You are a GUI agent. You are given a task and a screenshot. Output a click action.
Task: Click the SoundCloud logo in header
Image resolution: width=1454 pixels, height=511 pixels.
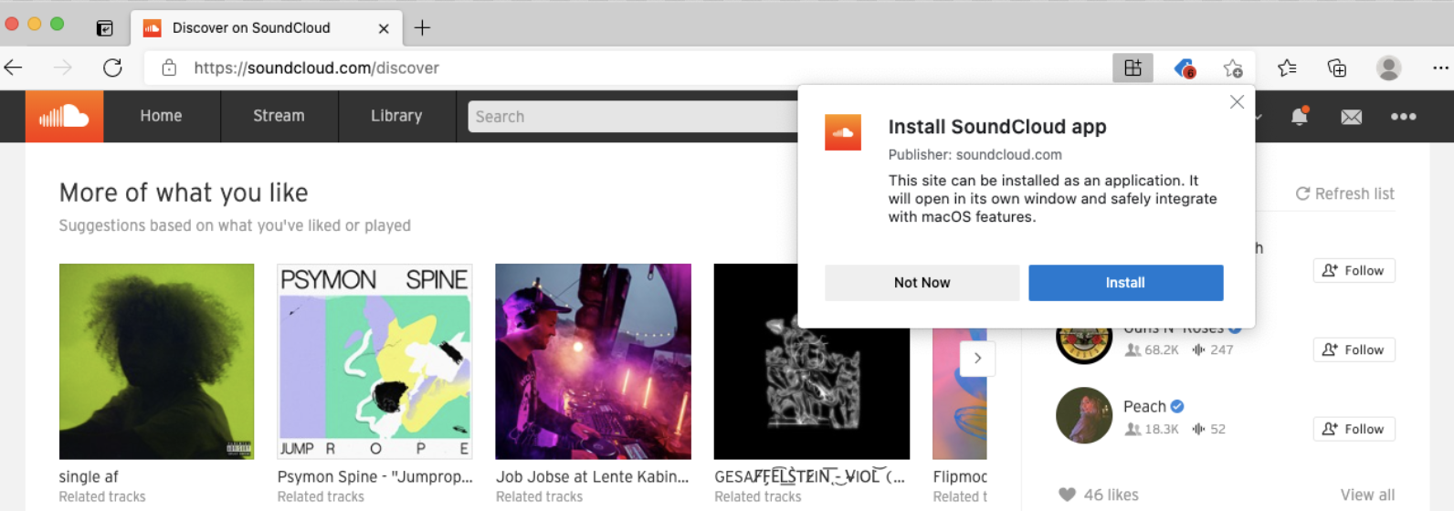[64, 116]
